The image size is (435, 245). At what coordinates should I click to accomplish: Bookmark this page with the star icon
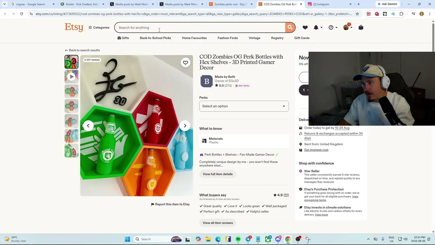[x=357, y=14]
